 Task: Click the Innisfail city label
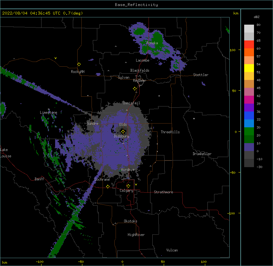(x=131, y=103)
